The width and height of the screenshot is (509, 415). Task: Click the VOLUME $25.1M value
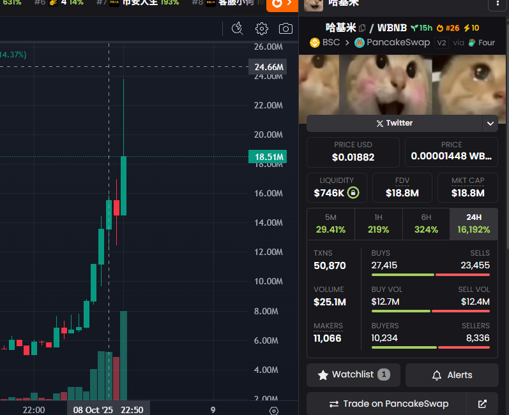point(330,302)
